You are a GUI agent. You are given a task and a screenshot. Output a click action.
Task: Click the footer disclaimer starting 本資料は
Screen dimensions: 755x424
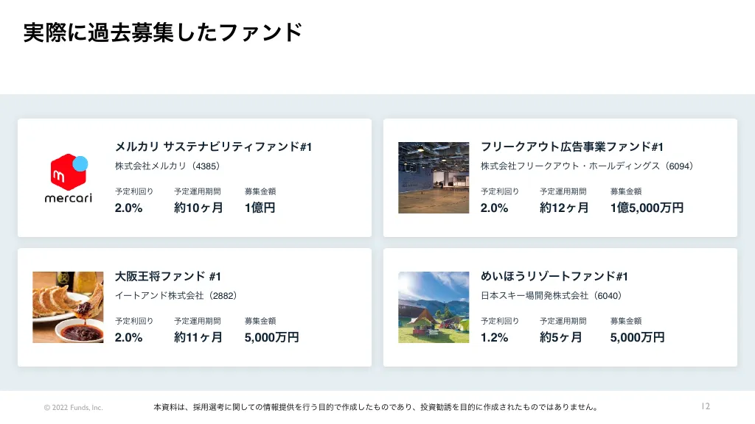point(377,407)
